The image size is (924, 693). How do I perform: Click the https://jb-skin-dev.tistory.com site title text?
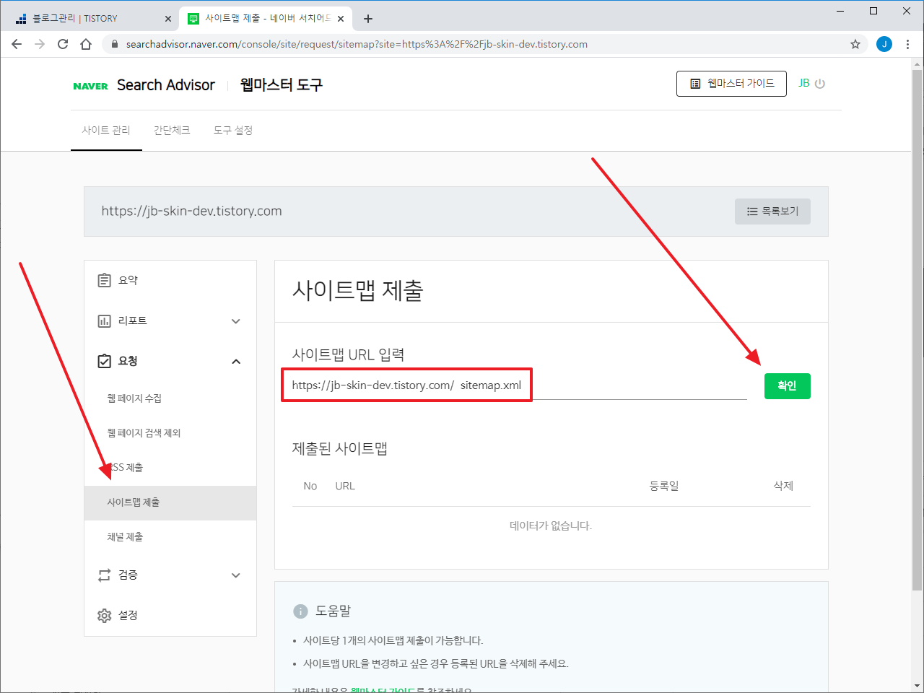[191, 212]
